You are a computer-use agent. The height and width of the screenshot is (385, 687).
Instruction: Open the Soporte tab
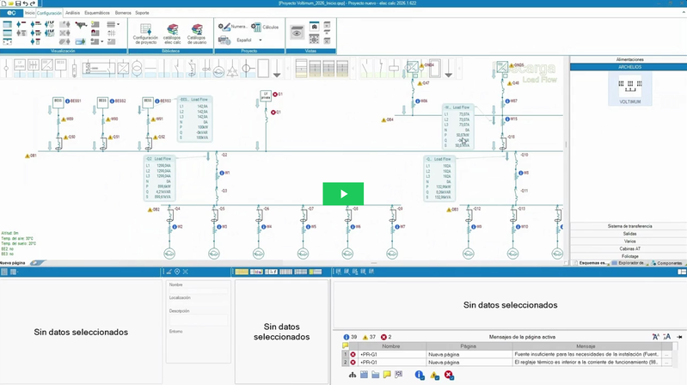(142, 13)
